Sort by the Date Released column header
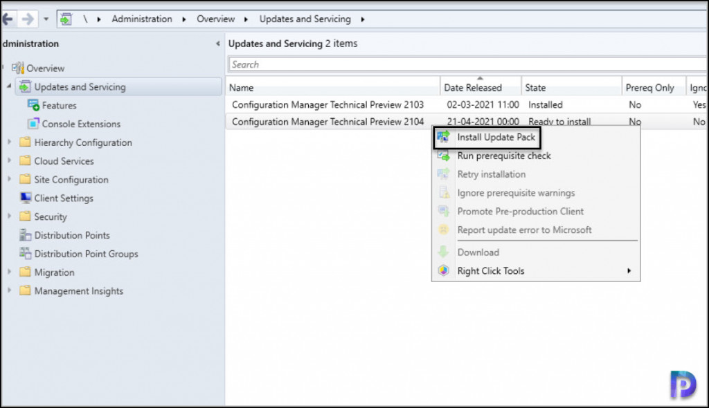 [481, 87]
